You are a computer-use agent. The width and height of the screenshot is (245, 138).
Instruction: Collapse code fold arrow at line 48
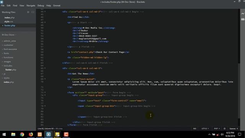[45, 22]
